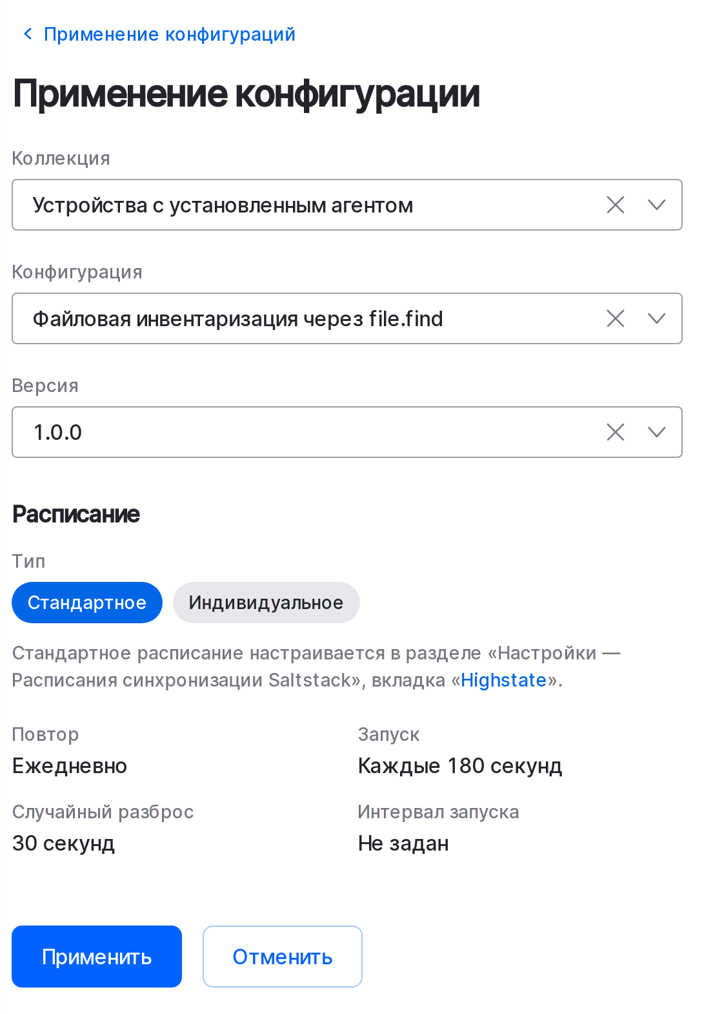Expand the collection list for Устройства с установленным агентом
This screenshot has width=713, height=1014.
pos(657,205)
